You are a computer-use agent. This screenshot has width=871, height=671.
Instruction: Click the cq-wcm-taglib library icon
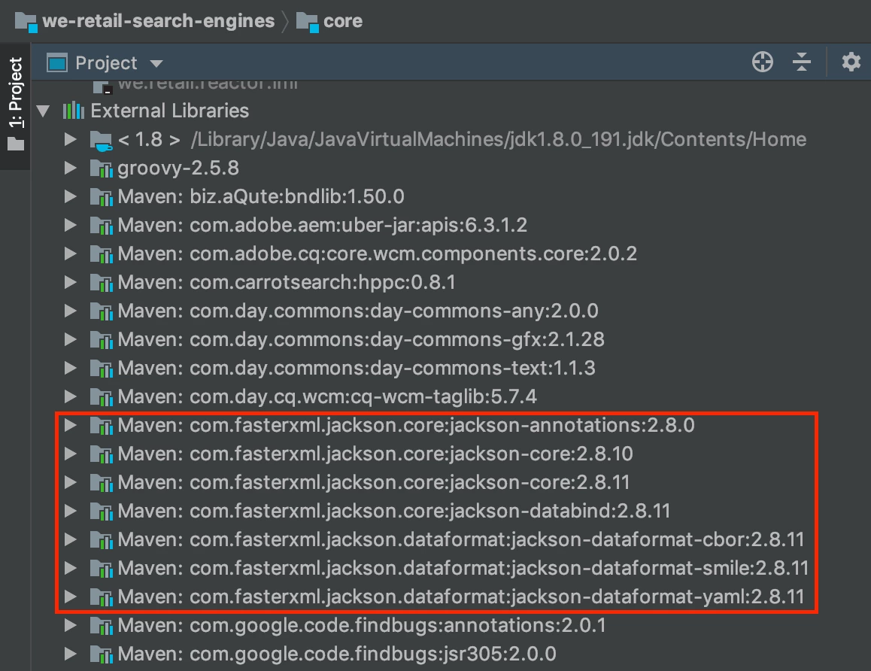101,397
